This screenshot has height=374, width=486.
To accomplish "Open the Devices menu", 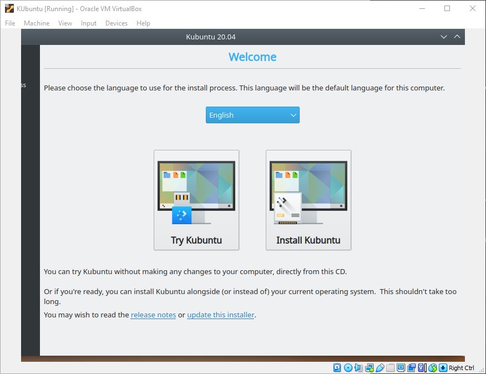I will pos(117,23).
